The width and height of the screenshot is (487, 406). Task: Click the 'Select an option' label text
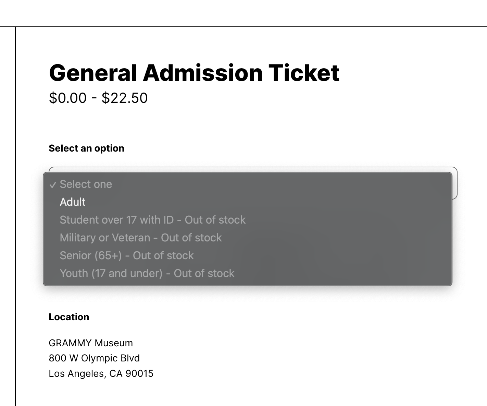click(86, 148)
